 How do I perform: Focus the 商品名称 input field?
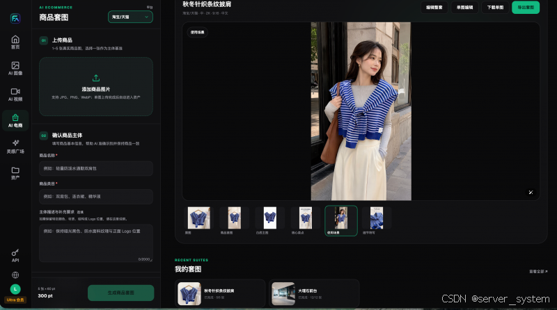point(96,168)
